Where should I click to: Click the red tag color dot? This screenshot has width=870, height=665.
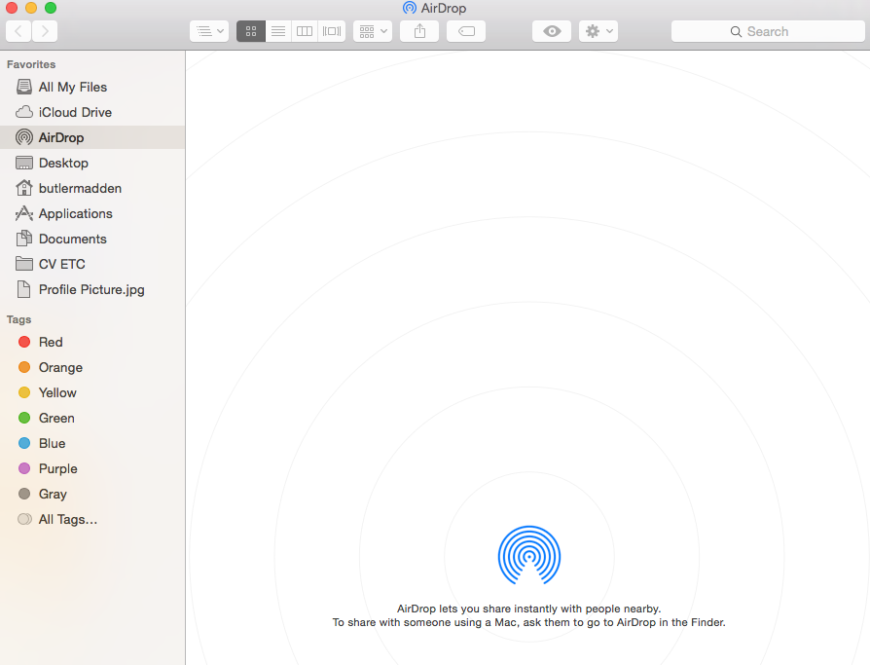point(24,342)
